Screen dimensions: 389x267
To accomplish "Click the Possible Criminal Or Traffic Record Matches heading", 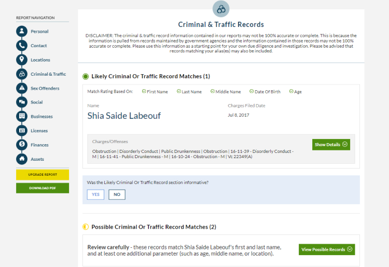I will (x=154, y=227).
